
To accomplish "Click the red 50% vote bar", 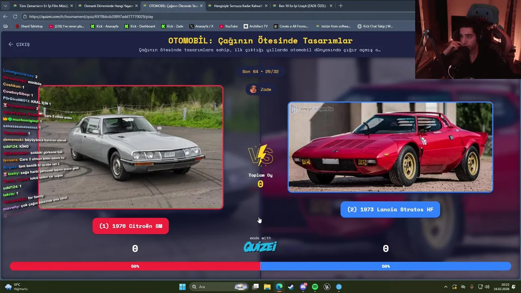I will click(135, 266).
